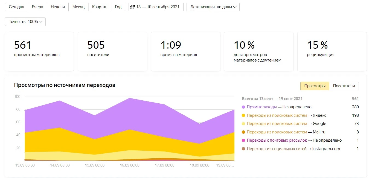Pick the Год period button

coord(118,7)
